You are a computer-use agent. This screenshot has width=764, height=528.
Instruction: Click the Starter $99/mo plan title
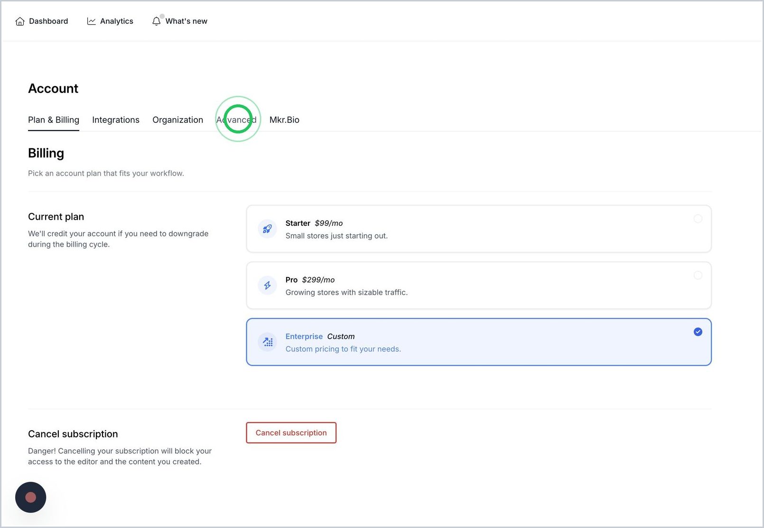(x=314, y=223)
